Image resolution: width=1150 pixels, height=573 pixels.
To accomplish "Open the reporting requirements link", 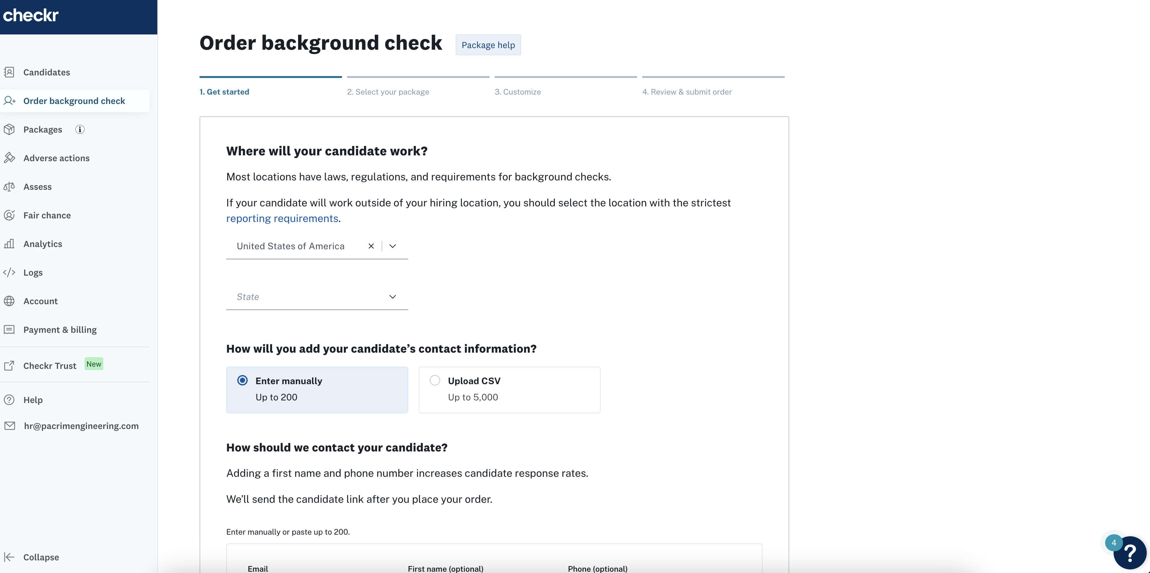I will coord(282,218).
